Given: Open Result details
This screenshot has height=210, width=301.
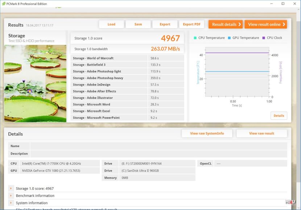Looking at the screenshot, I should pos(226,24).
